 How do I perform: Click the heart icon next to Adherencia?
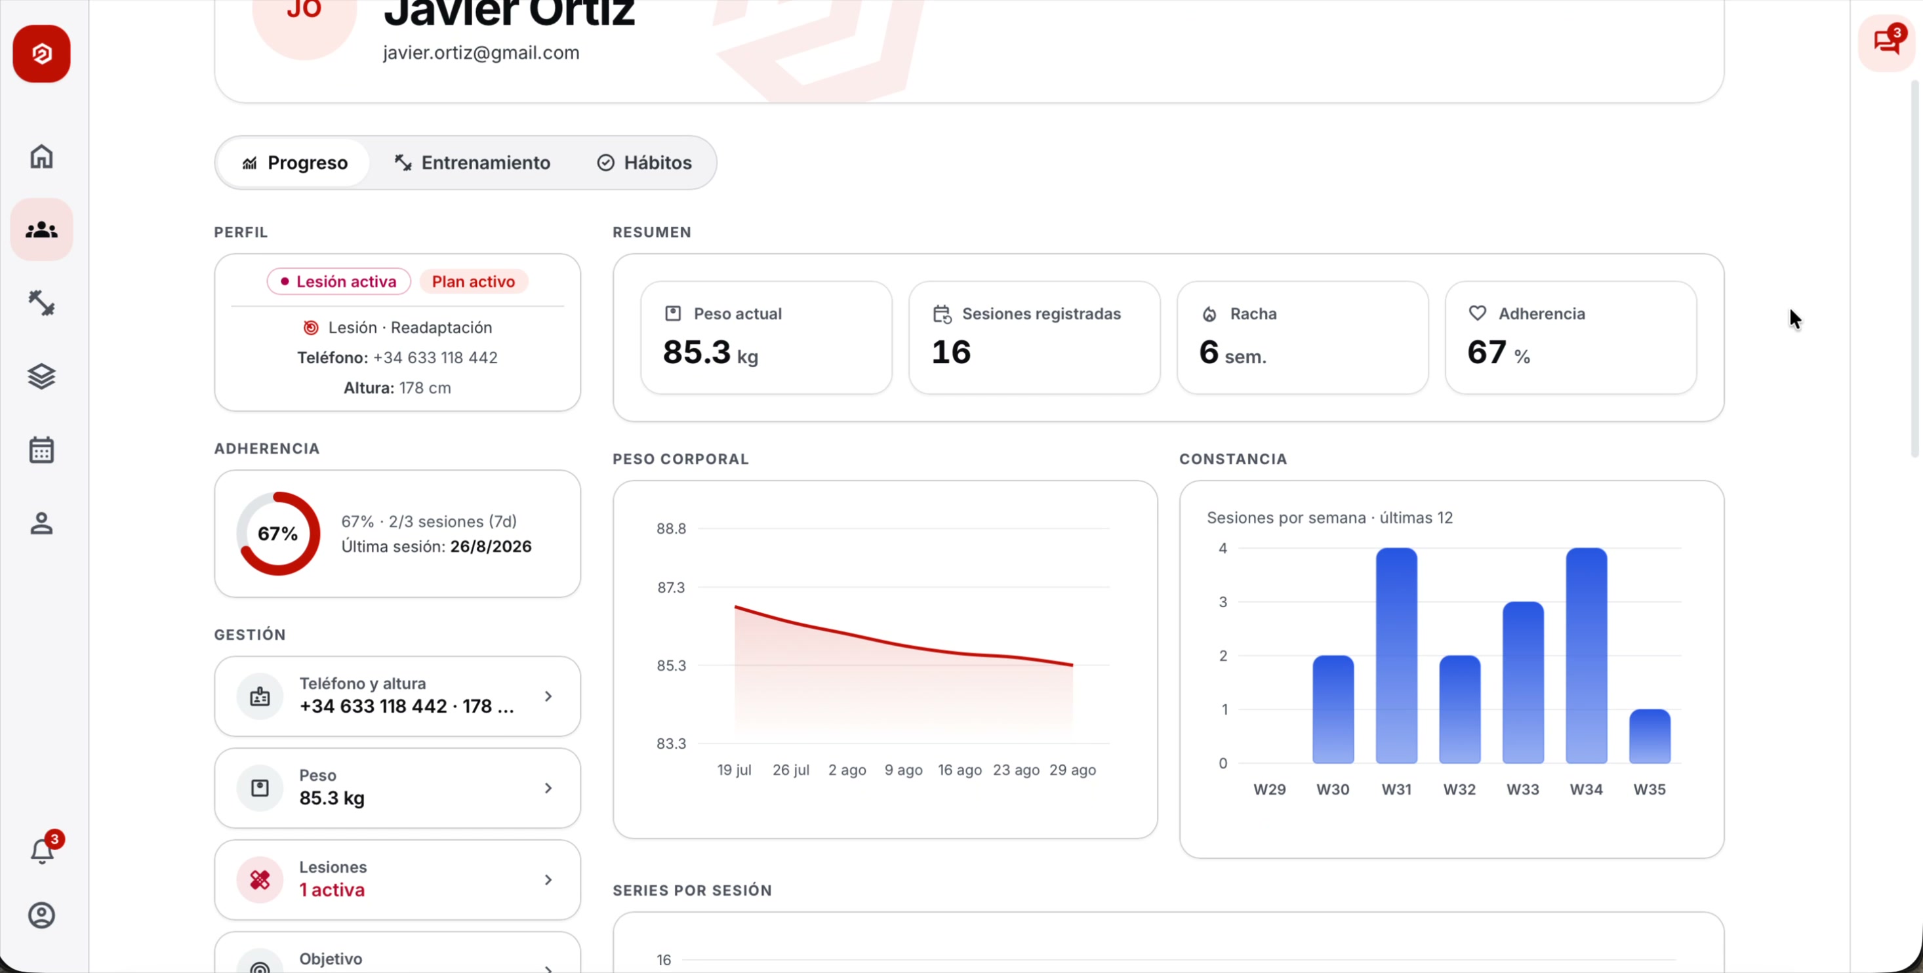[x=1477, y=313]
